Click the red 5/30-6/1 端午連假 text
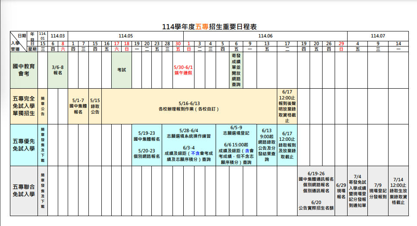This screenshot has width=417, height=226. pyautogui.click(x=183, y=70)
